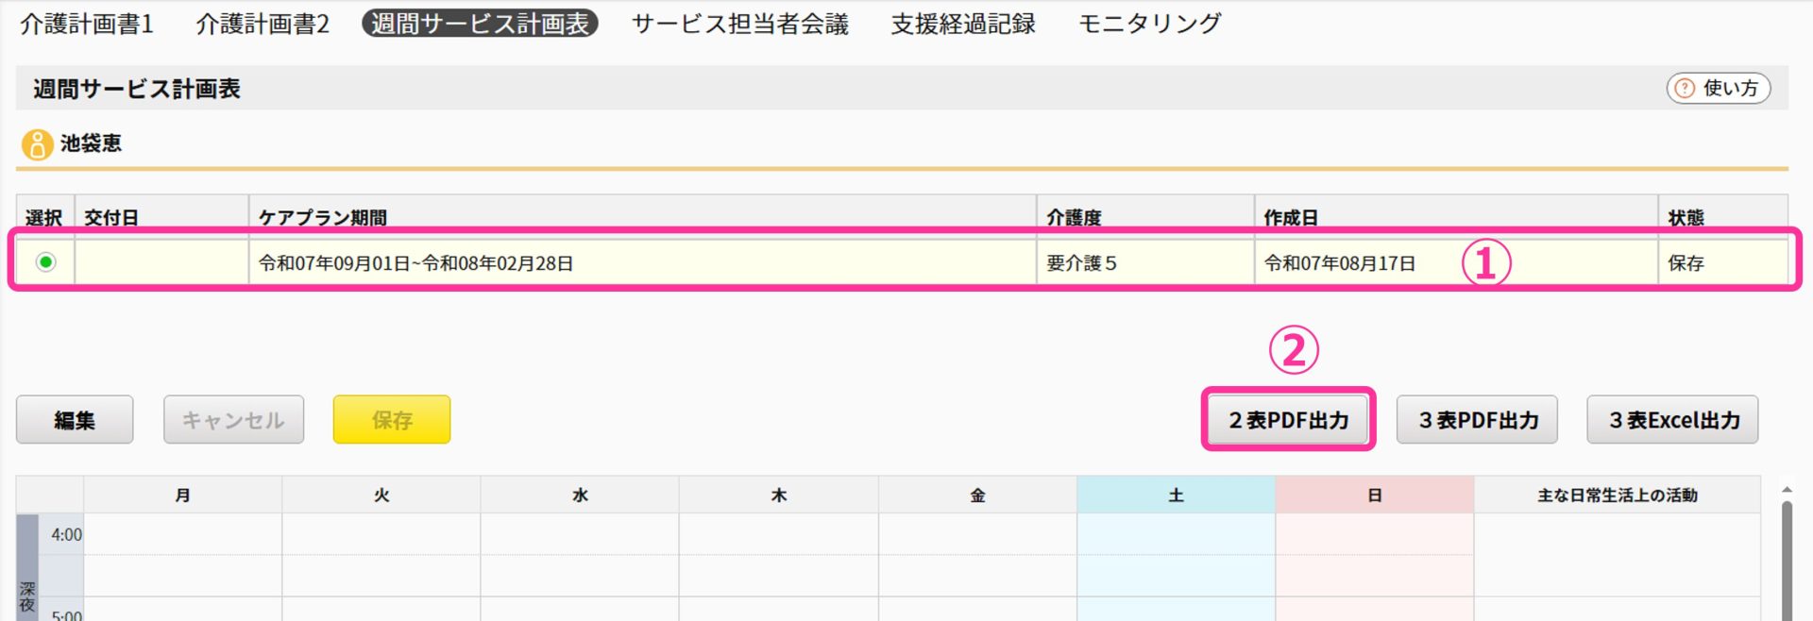Click the 3表PDF出力 button

point(1477,420)
